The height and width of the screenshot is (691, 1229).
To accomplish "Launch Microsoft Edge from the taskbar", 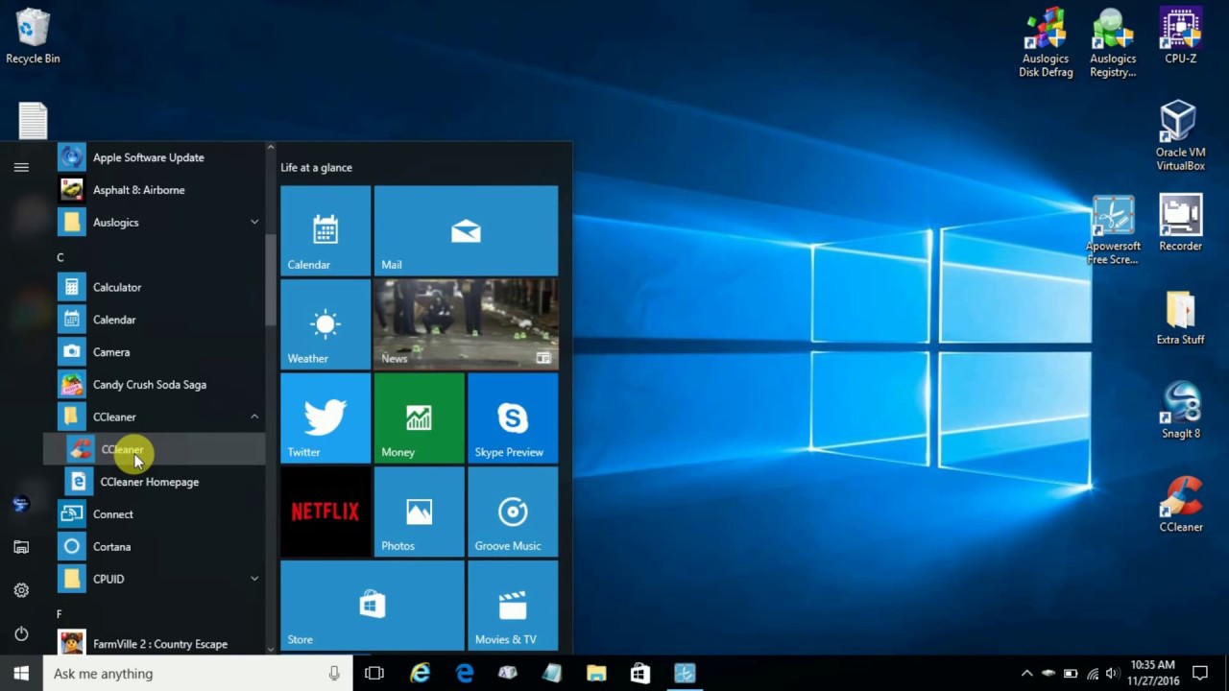I will click(x=465, y=674).
